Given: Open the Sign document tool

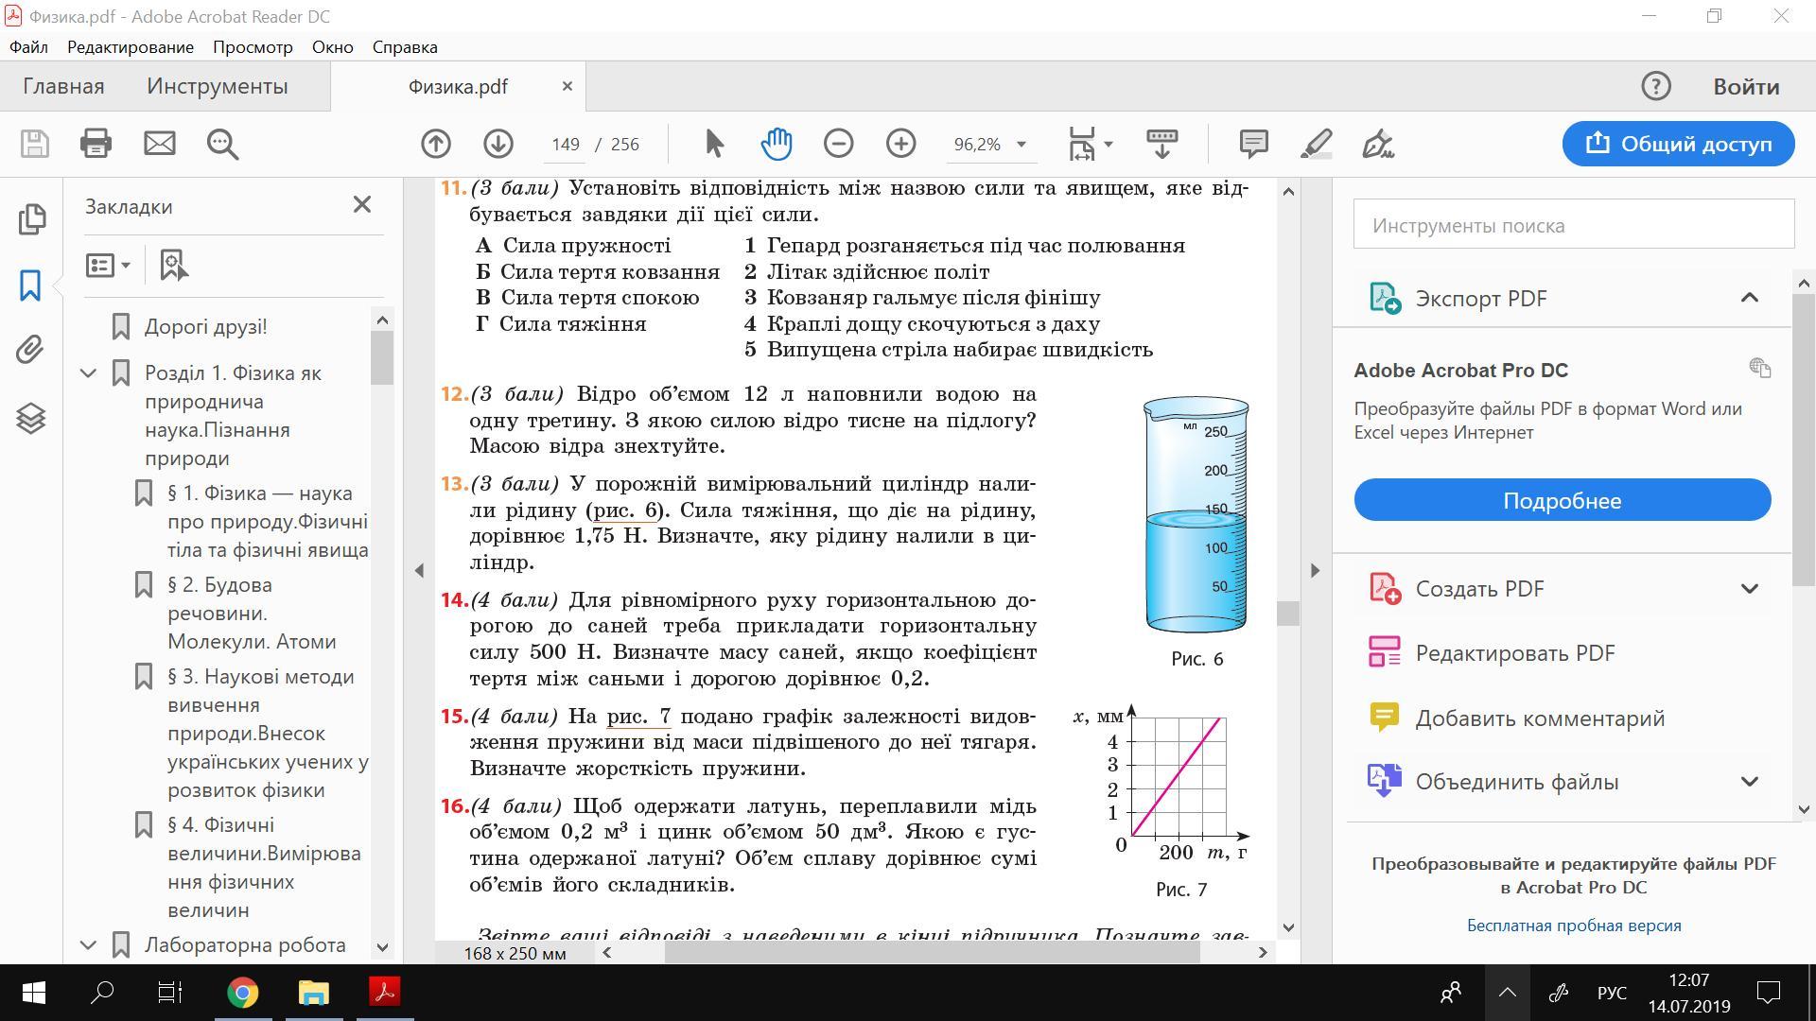Looking at the screenshot, I should click(1378, 144).
